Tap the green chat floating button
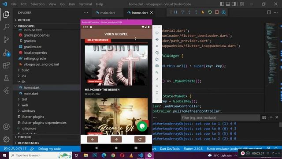Screen dimensions: 282x159 point(142,126)
